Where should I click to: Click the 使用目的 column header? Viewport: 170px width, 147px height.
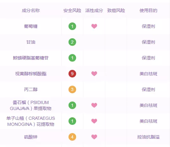click(148, 10)
